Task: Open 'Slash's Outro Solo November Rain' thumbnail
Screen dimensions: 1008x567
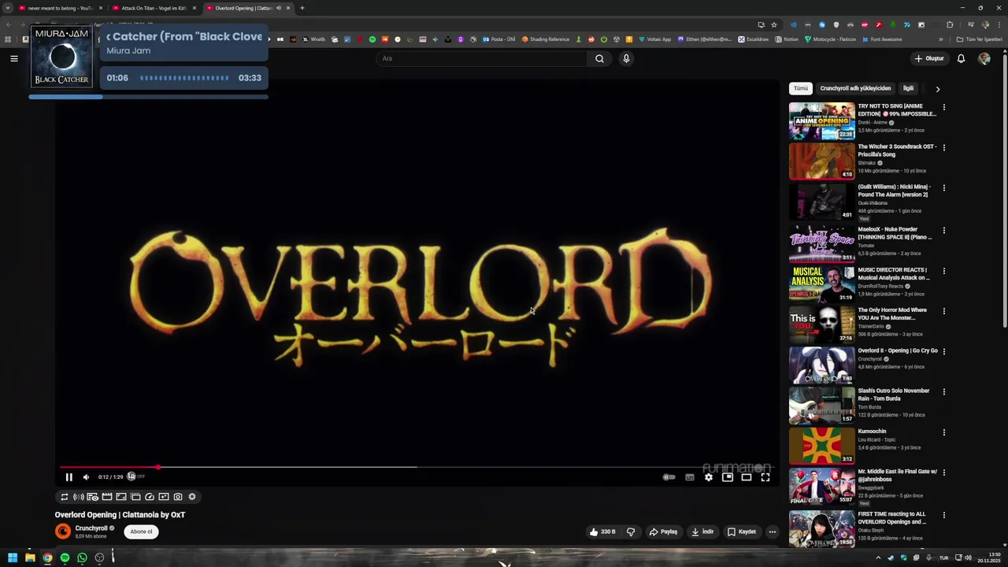Action: (821, 405)
